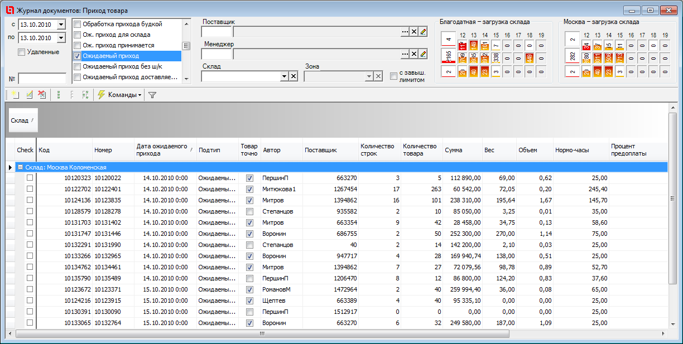Click the edit document icon with pencil
Screen dimensions: 683x344
click(30, 95)
